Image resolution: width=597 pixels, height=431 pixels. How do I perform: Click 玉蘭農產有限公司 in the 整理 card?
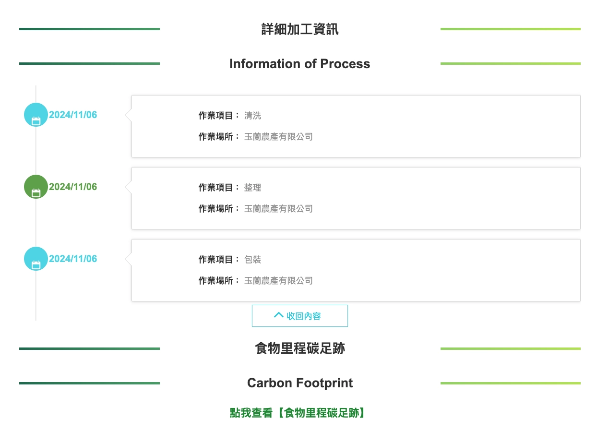(x=278, y=209)
